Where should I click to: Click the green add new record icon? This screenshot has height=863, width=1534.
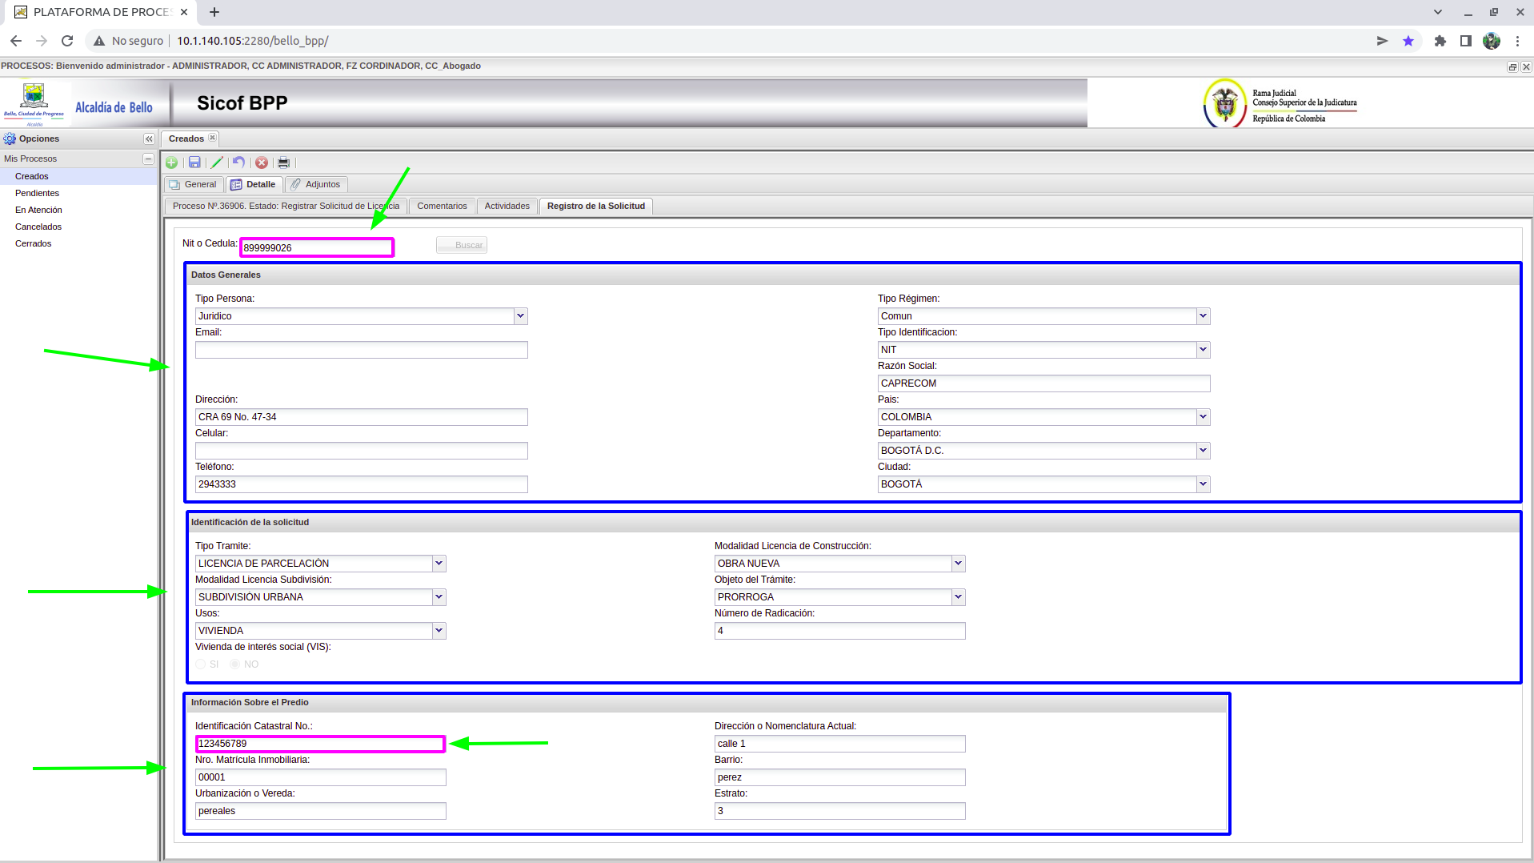coord(171,163)
